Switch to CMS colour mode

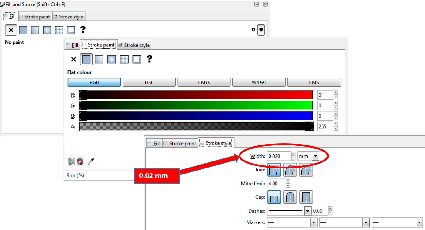[x=314, y=82]
